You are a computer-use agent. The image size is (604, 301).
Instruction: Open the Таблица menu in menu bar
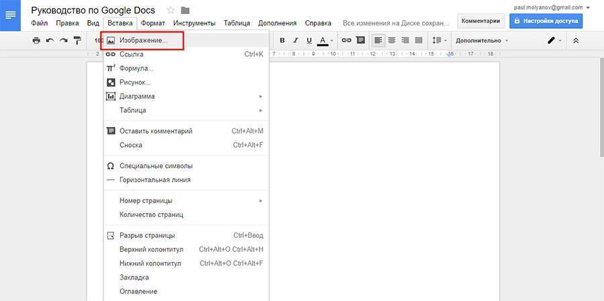pos(237,23)
